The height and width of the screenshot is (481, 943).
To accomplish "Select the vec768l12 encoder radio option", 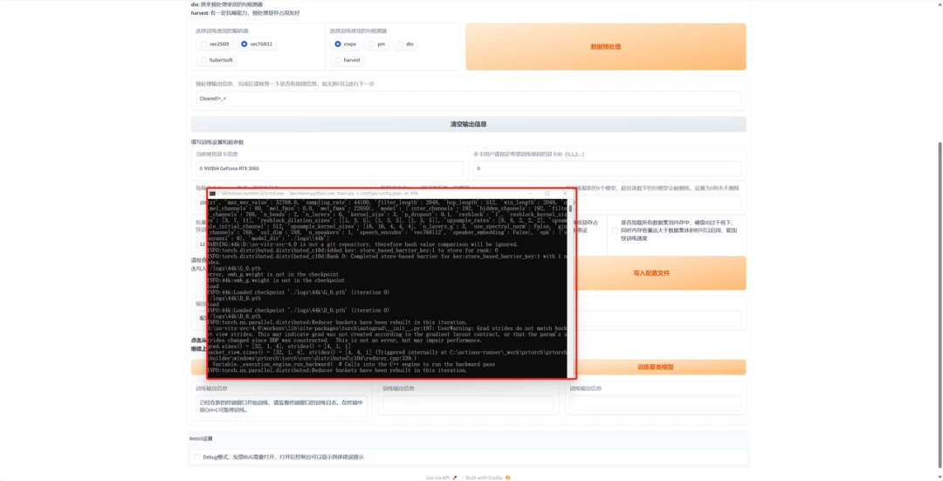I will [x=256, y=44].
